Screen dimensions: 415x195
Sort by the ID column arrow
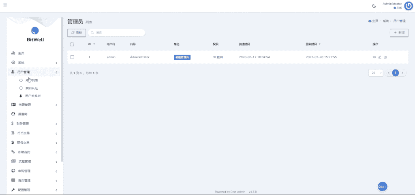94,44
